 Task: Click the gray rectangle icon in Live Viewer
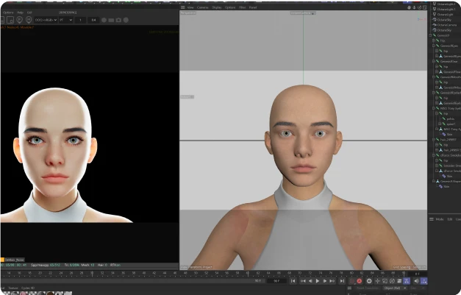111,20
